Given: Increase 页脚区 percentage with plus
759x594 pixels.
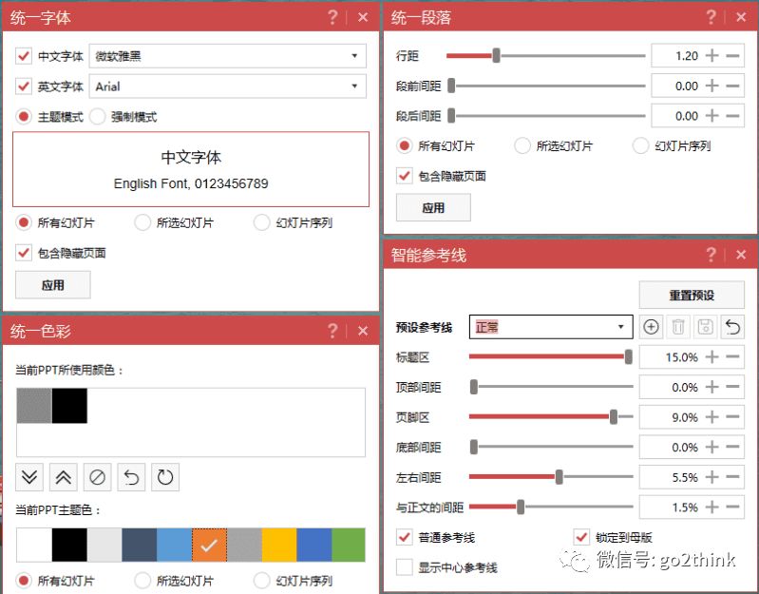Looking at the screenshot, I should pyautogui.click(x=712, y=417).
